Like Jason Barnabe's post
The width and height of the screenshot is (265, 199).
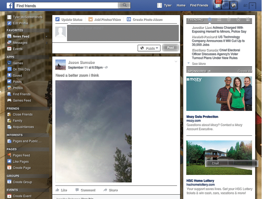61,190
